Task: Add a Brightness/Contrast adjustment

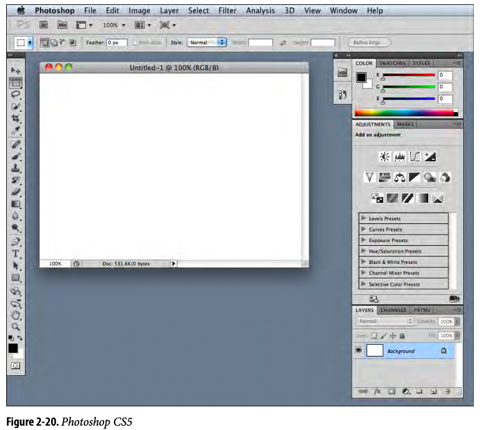Action: (x=385, y=157)
